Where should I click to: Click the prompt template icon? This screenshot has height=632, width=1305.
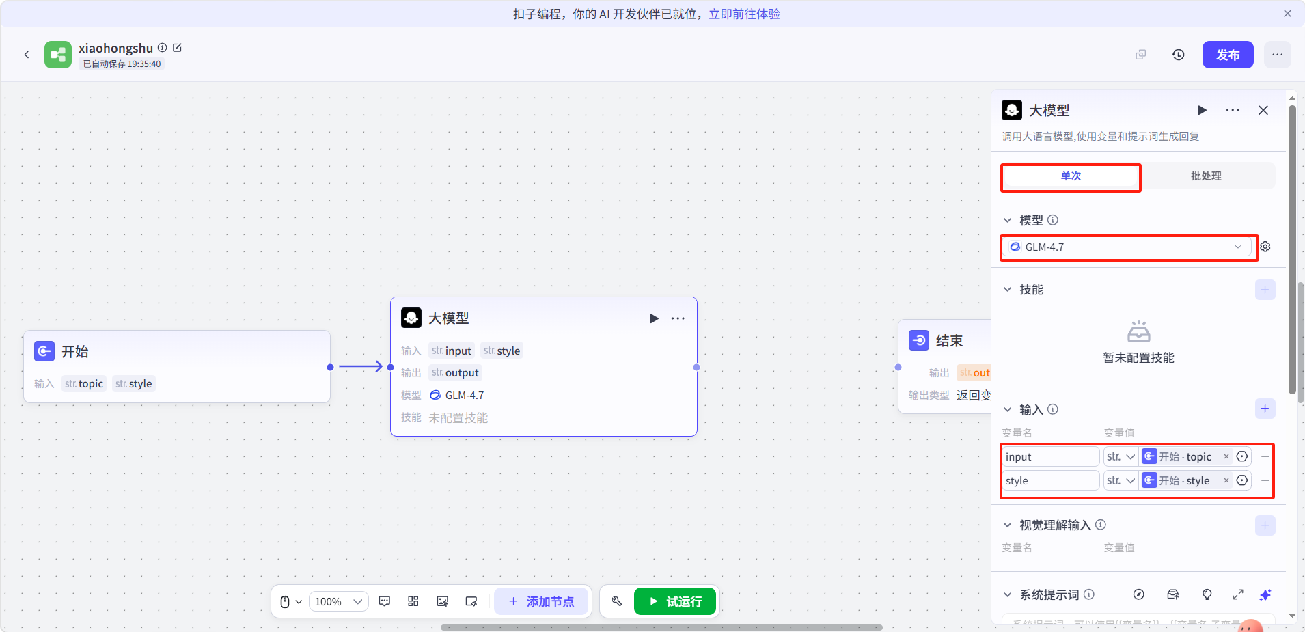click(x=1173, y=594)
